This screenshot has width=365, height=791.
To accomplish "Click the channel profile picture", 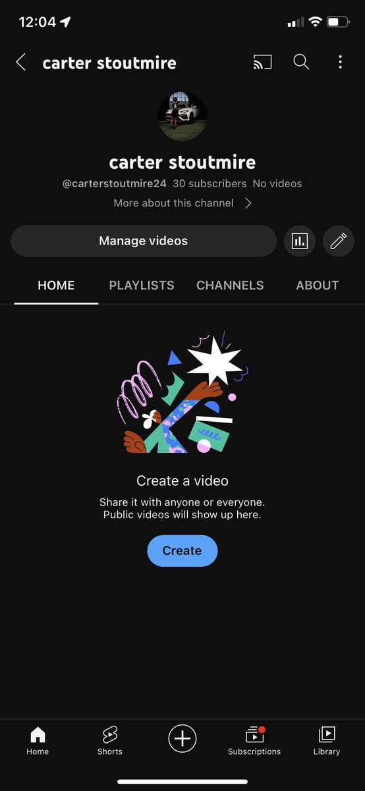I will coord(182,117).
